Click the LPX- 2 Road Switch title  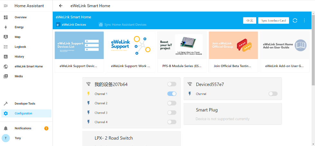[114, 138]
